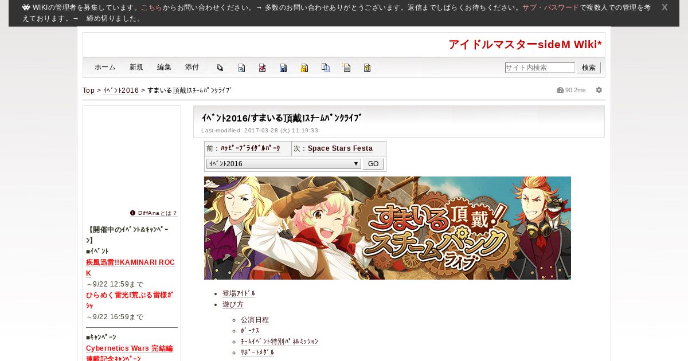
Task: Open the 添付 menu item
Action: tap(192, 67)
